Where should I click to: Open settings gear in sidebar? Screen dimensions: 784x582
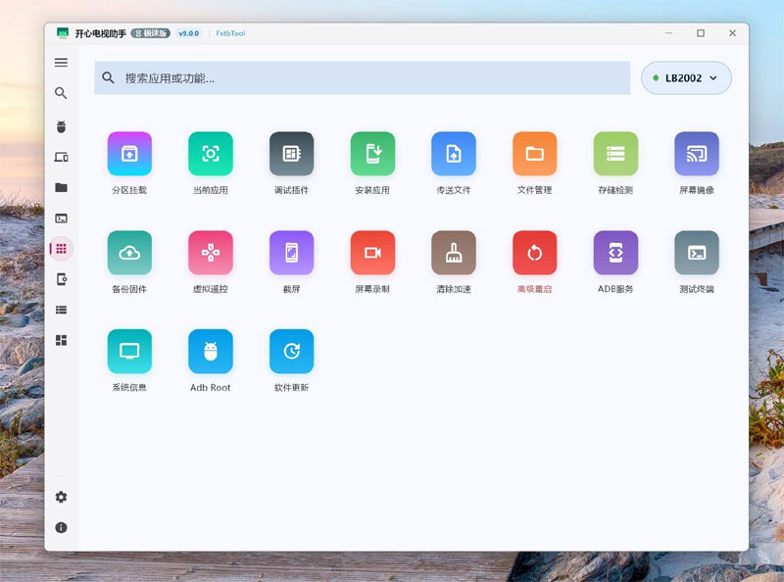pos(61,497)
